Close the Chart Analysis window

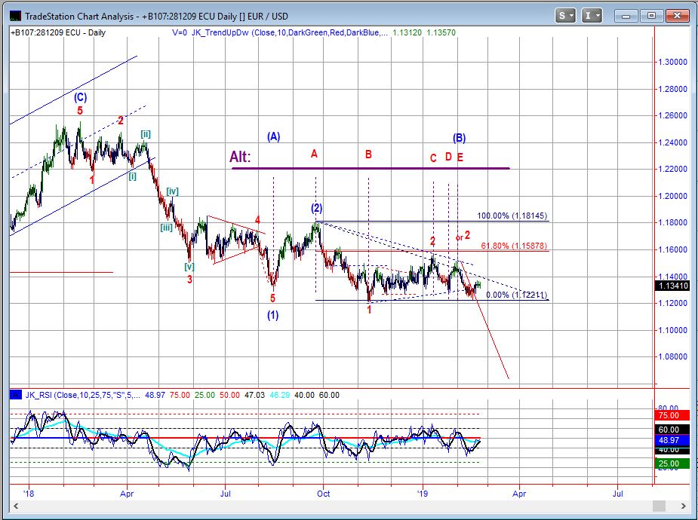tap(678, 16)
